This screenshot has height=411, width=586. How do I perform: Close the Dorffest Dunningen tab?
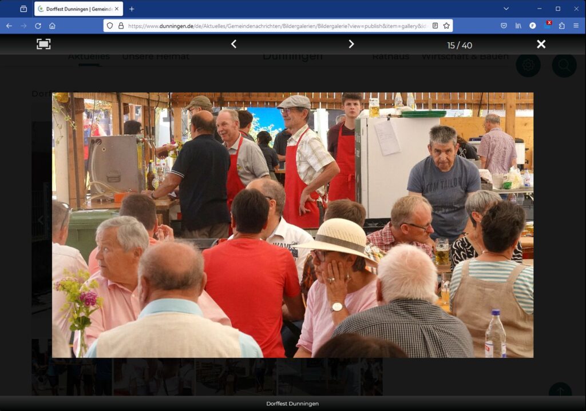[x=117, y=9]
